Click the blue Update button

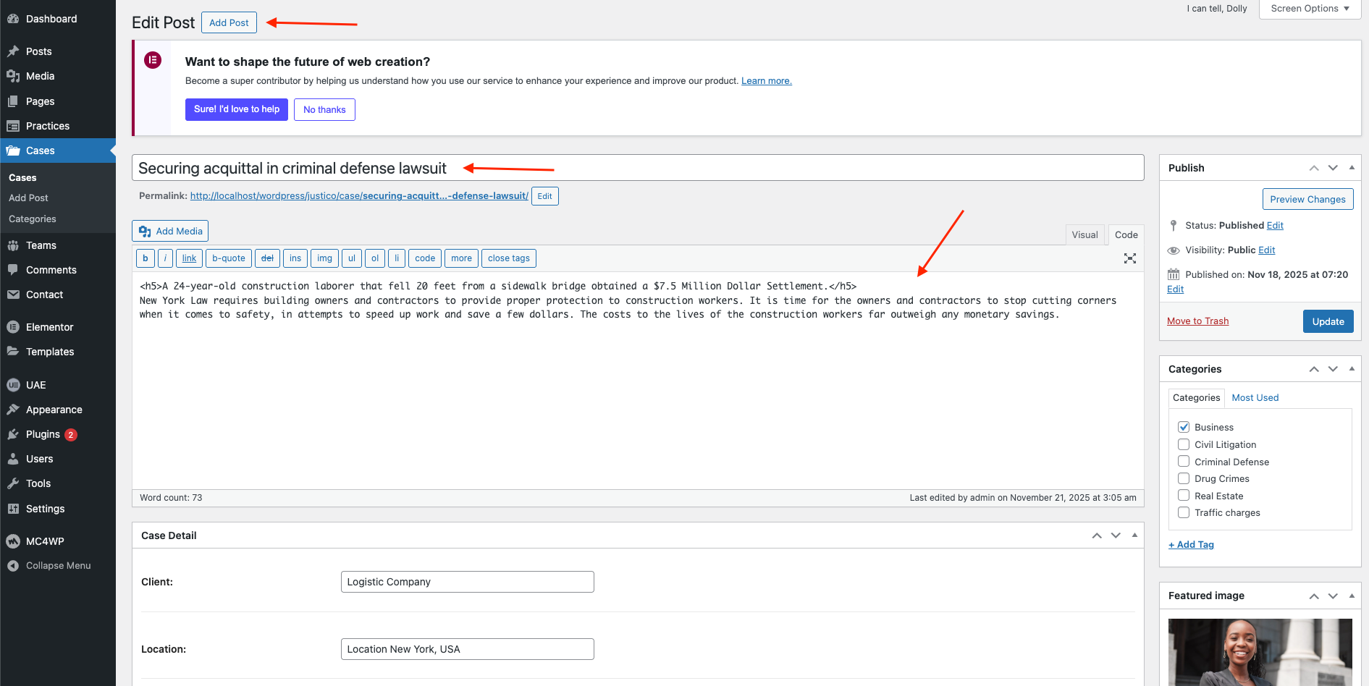(1328, 321)
